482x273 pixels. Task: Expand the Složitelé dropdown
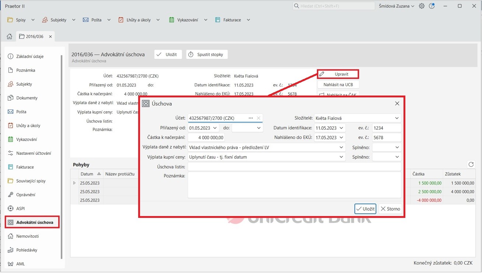(397, 118)
